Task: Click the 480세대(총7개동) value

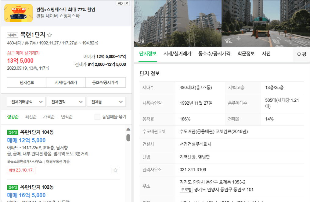Action: point(196,88)
